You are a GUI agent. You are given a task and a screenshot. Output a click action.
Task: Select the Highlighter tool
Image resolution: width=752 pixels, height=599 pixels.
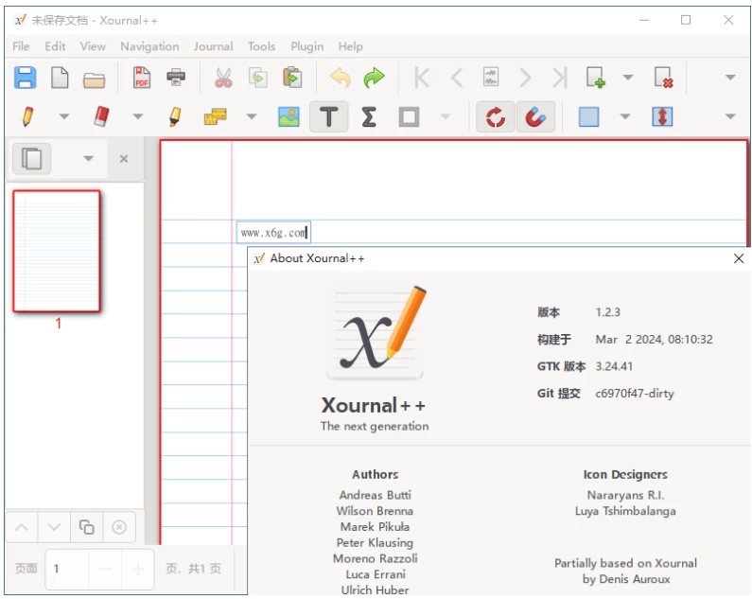pyautogui.click(x=175, y=116)
